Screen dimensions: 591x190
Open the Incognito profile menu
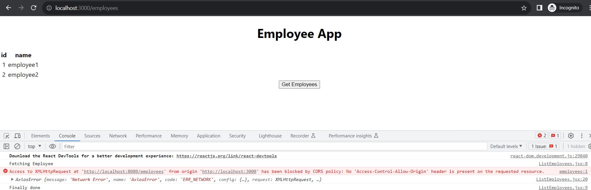coord(565,8)
